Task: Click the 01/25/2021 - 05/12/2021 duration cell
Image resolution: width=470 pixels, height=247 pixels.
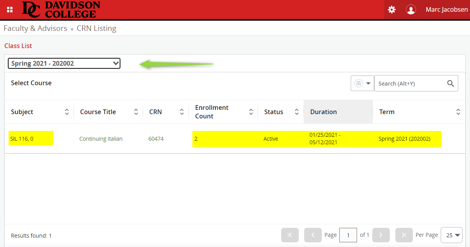Action: pyautogui.click(x=325, y=139)
